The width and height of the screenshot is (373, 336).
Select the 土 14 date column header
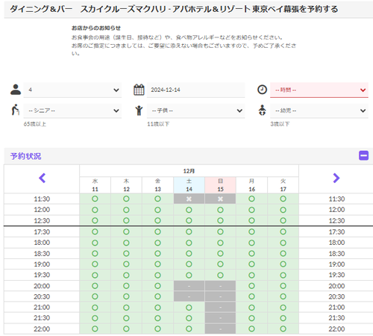pos(189,185)
